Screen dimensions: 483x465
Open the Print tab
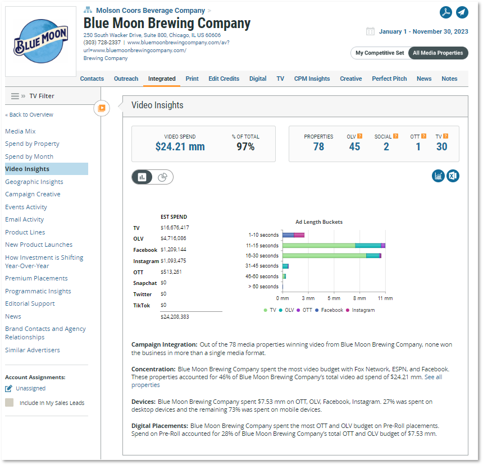pos(192,79)
